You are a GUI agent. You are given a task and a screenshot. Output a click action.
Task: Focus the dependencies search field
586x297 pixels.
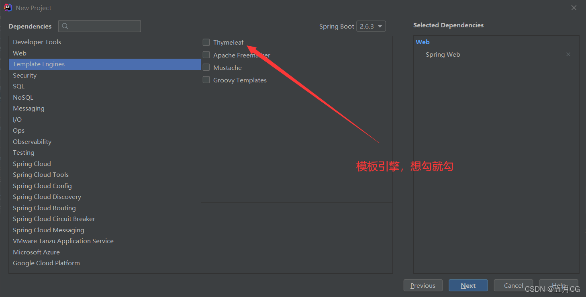coord(100,26)
